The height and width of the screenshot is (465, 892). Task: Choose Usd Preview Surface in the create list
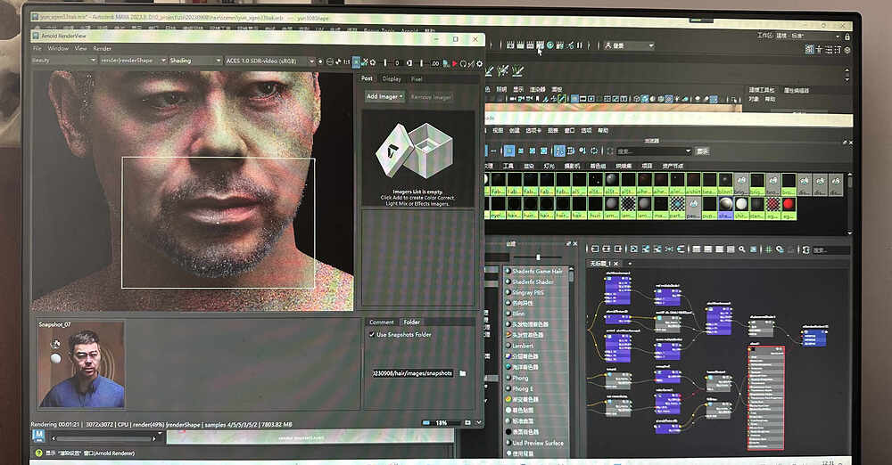538,443
